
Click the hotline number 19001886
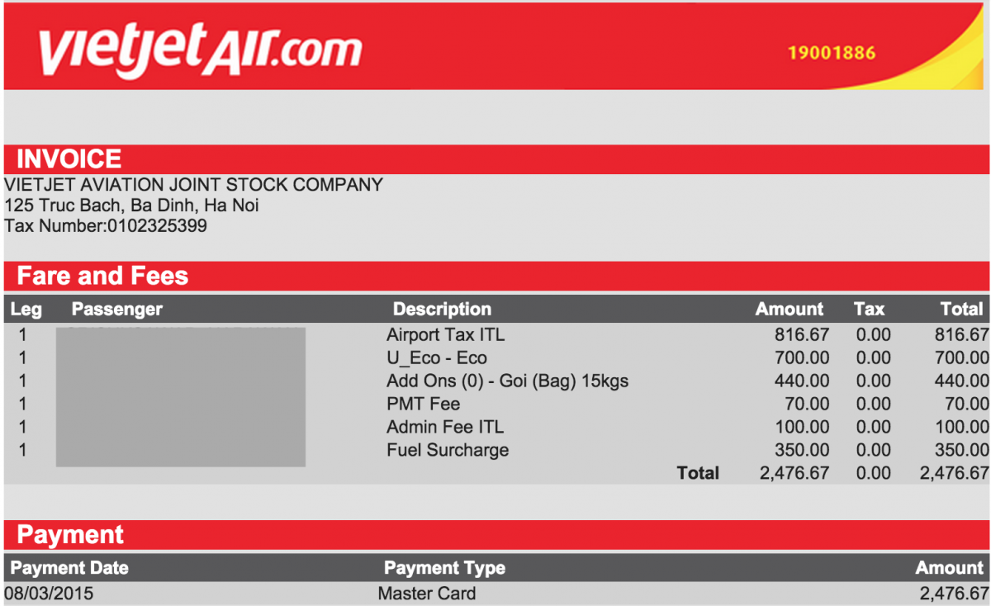(x=832, y=53)
